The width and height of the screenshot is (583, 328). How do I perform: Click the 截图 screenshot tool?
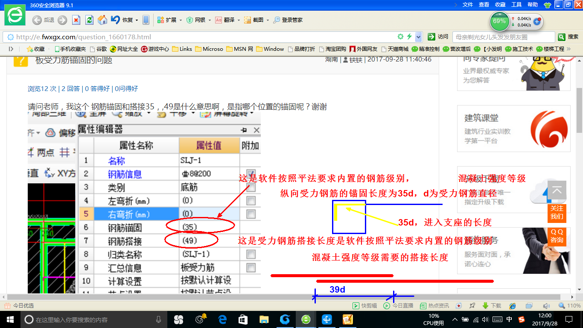tap(254, 20)
